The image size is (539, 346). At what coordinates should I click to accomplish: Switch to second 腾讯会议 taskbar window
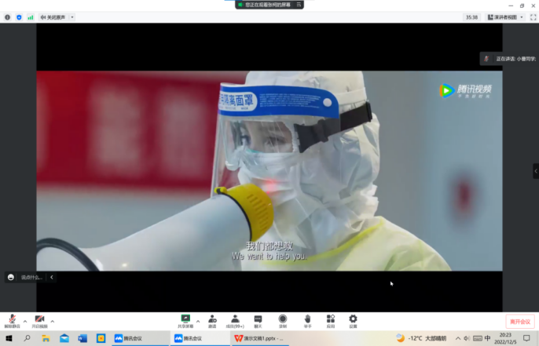click(200, 338)
